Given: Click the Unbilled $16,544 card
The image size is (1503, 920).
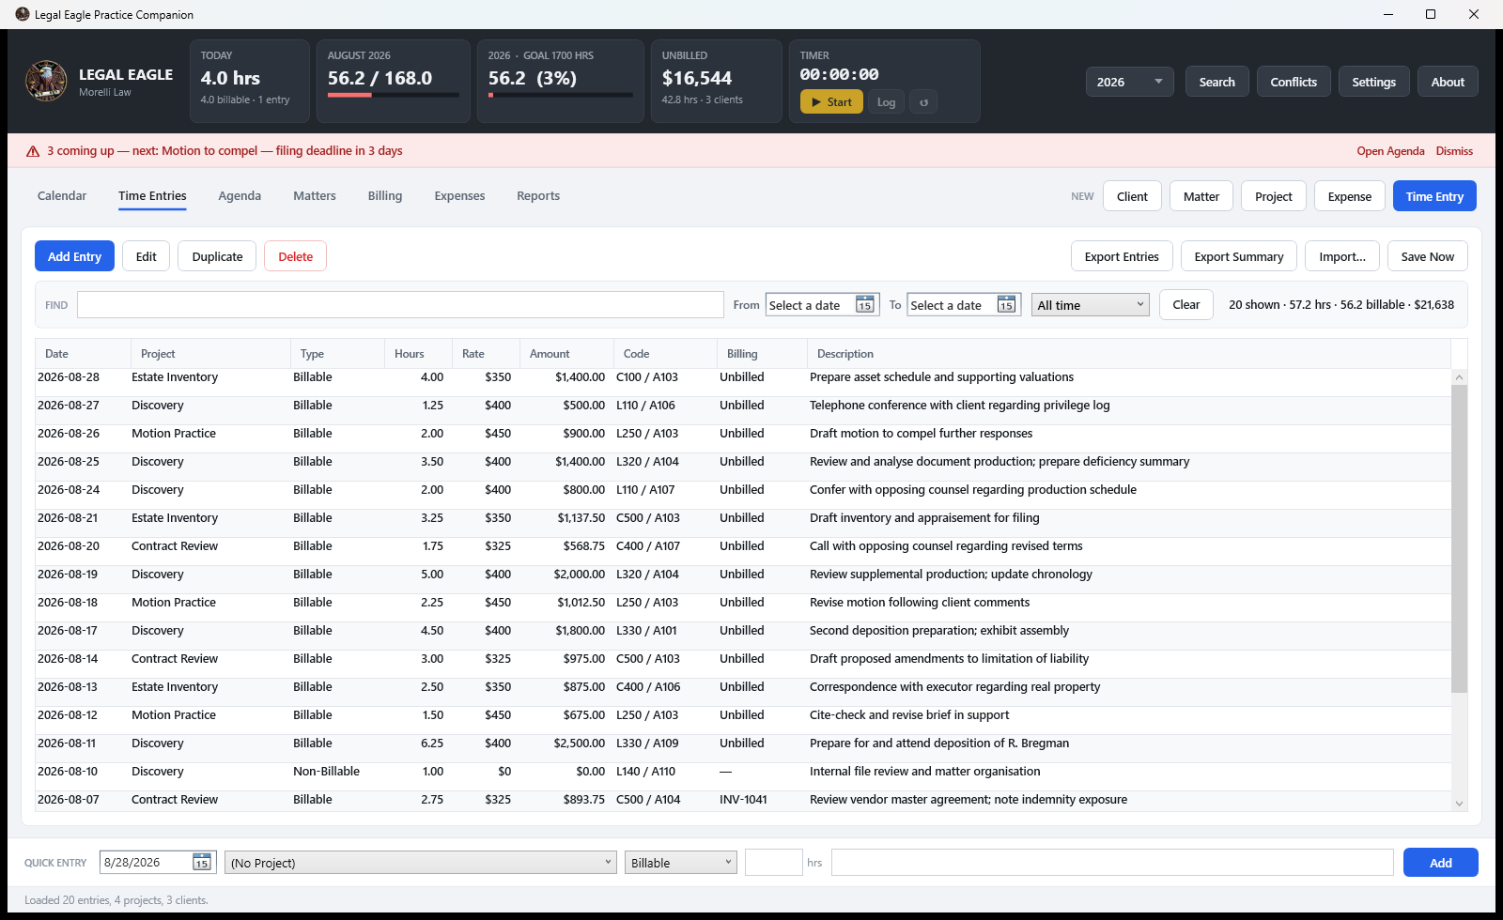Looking at the screenshot, I should click(716, 82).
